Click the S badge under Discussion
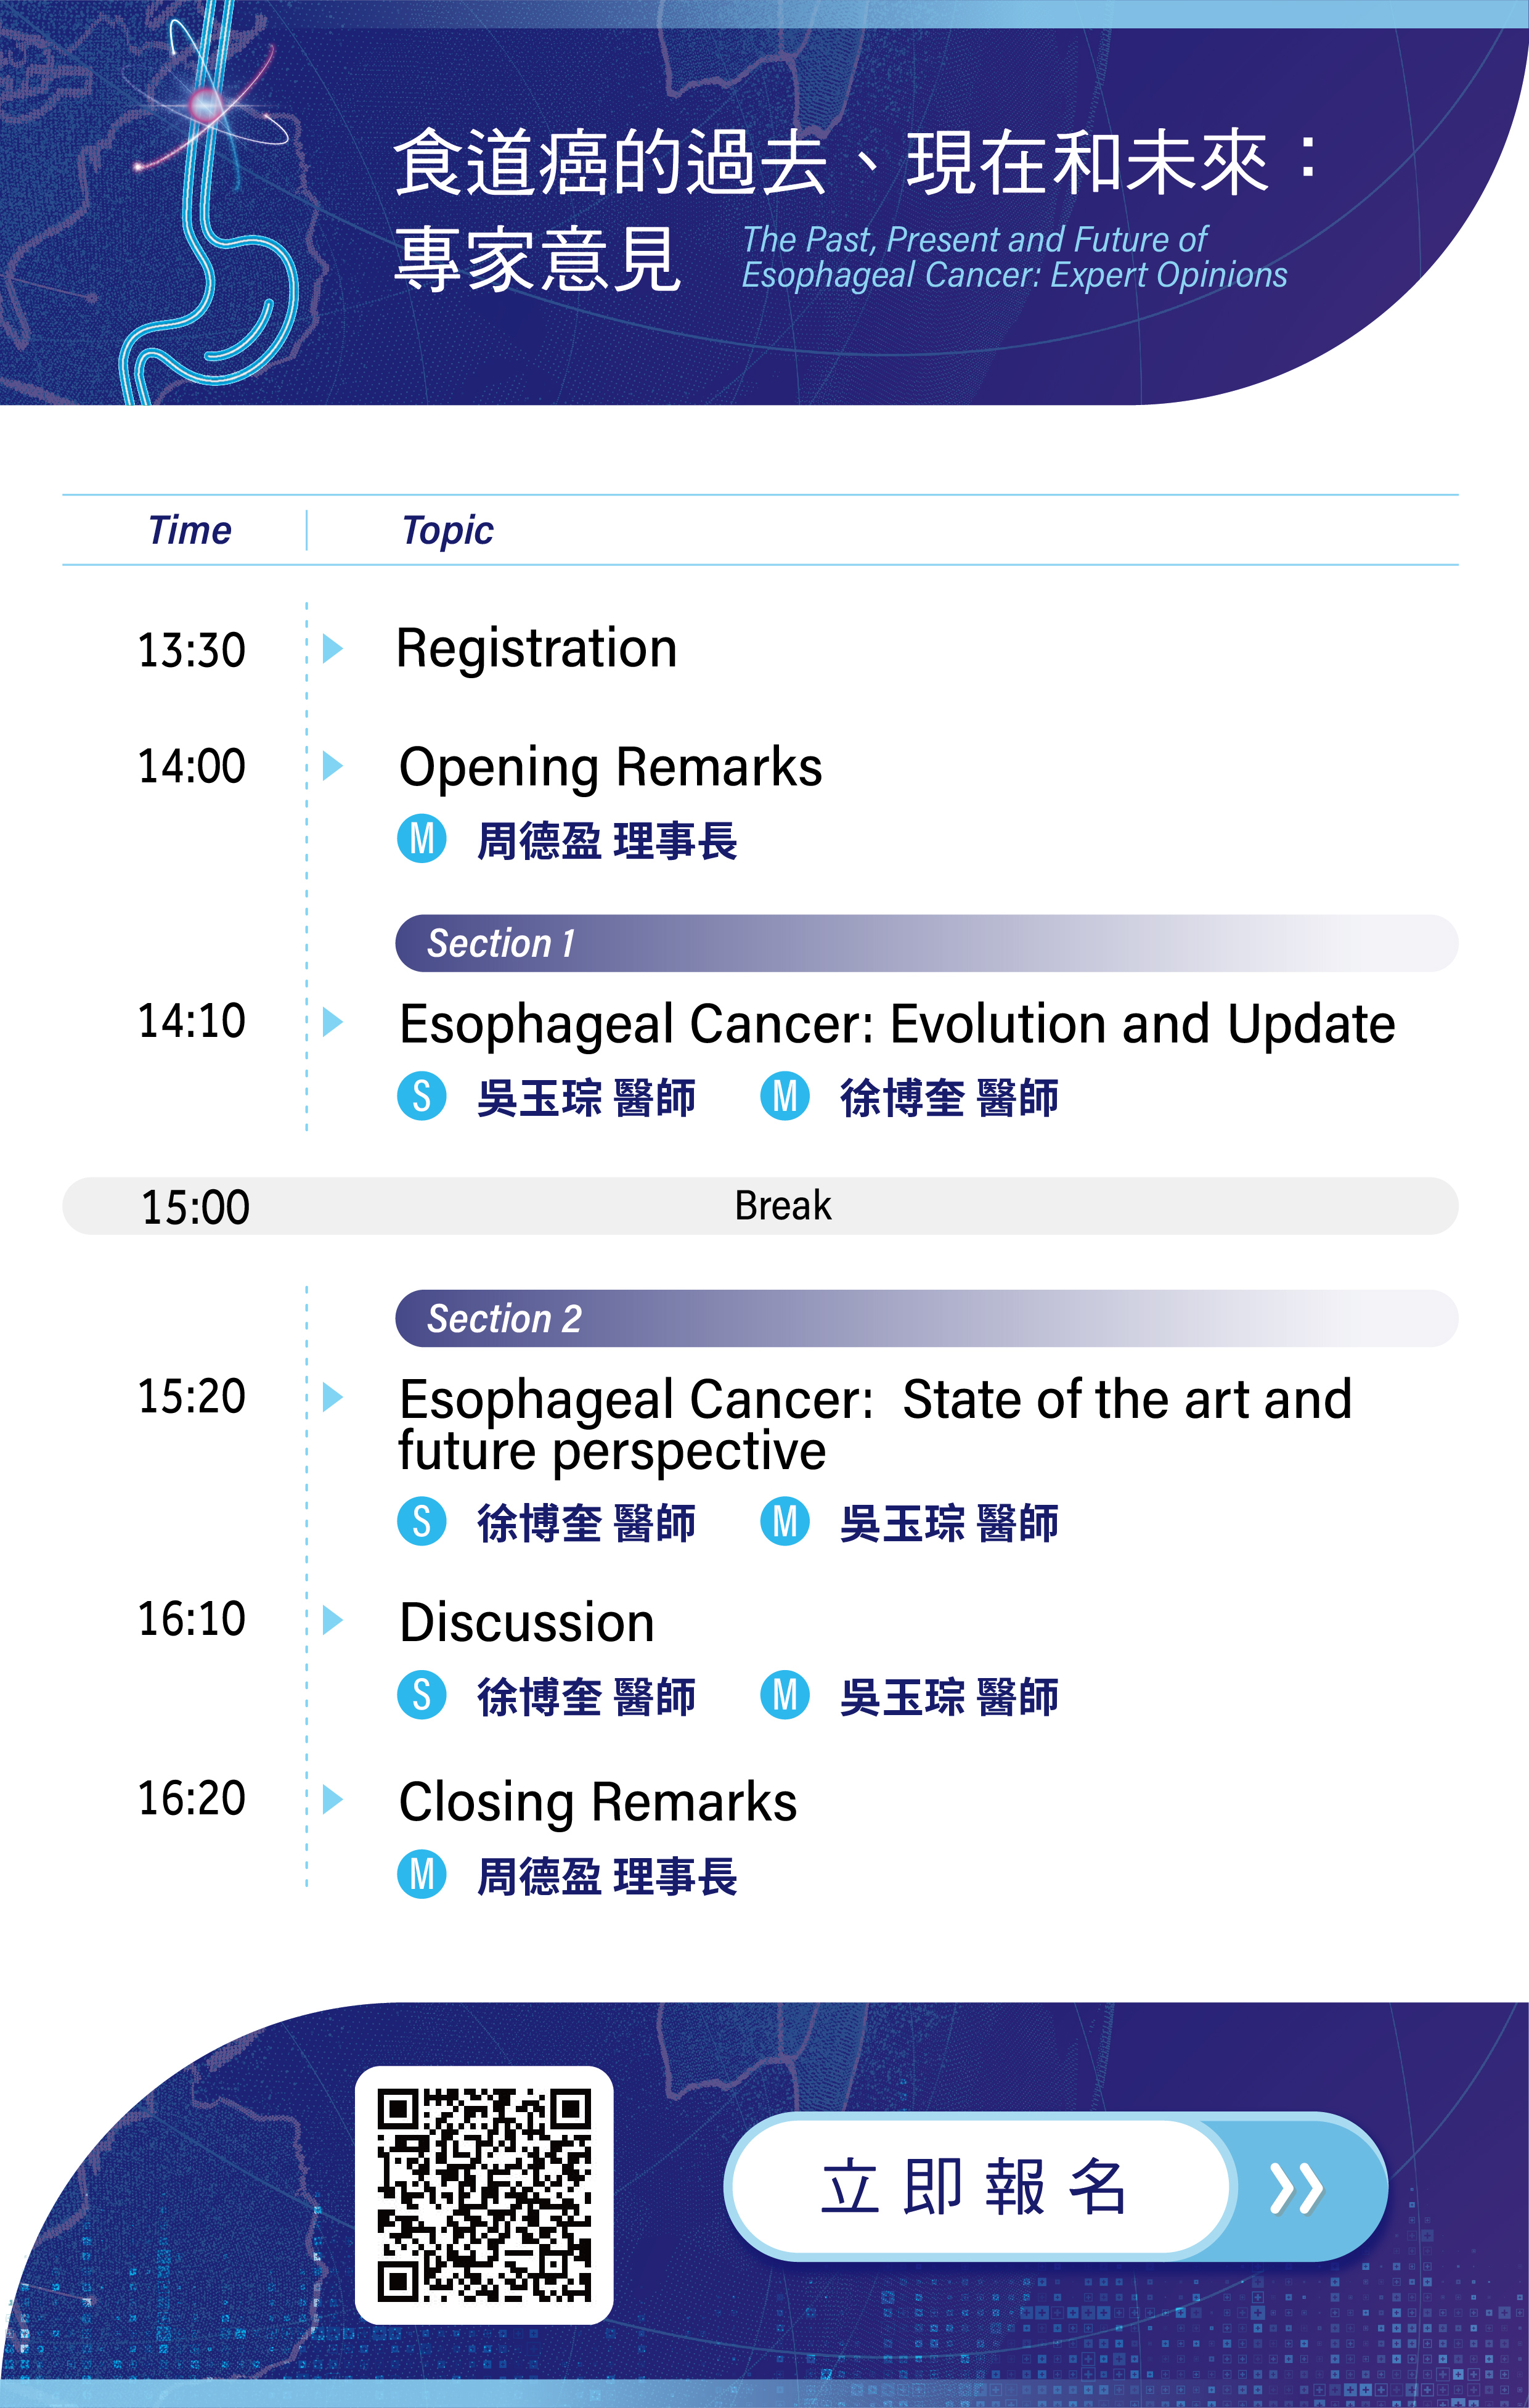 click(422, 1695)
